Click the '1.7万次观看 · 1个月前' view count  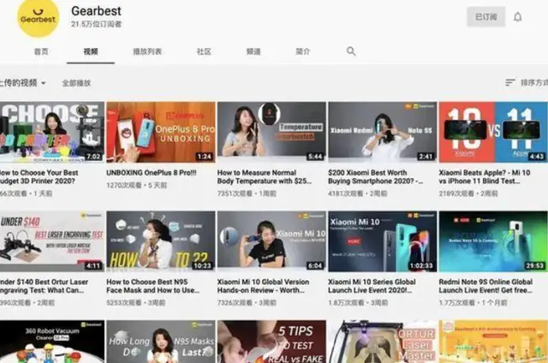[473, 302]
